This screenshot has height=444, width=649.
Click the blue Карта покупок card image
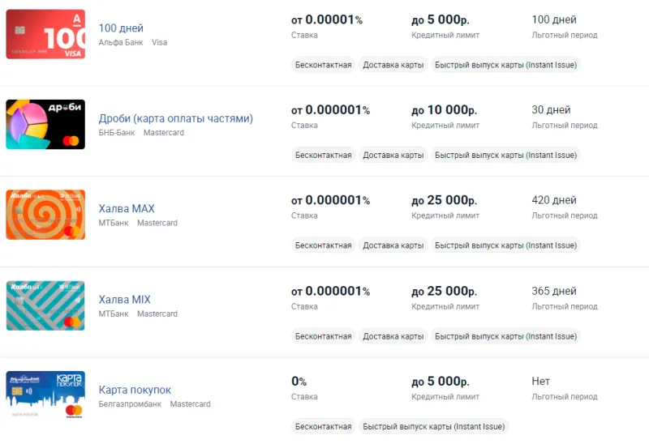coord(45,395)
